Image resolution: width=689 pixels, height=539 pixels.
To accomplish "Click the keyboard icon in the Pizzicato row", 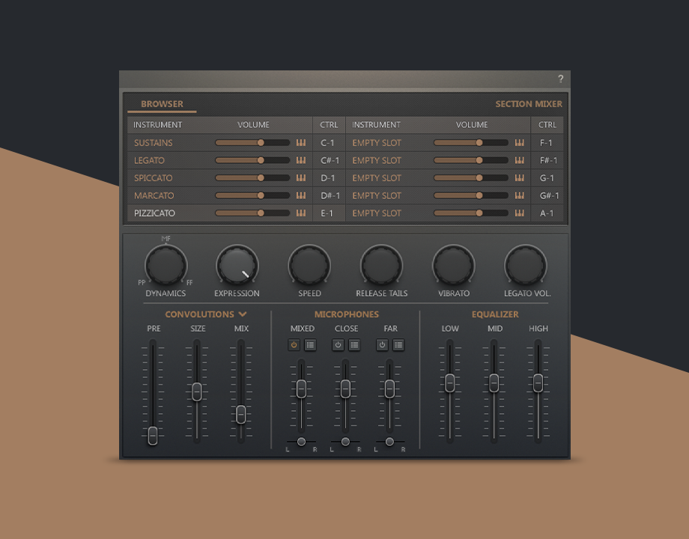I will 301,213.
